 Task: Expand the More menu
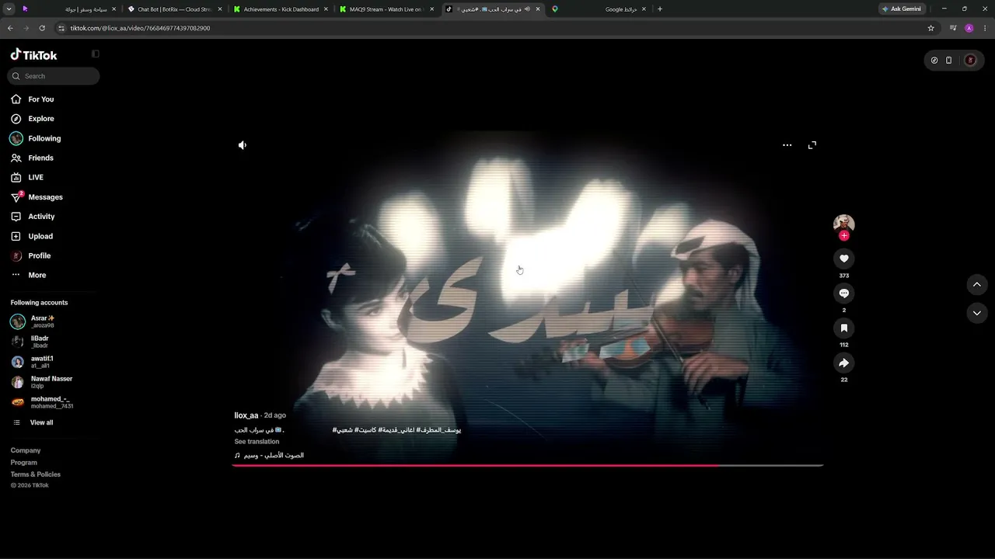29,275
